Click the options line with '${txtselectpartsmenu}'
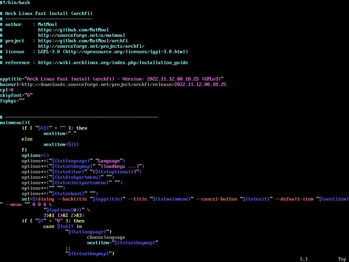 [x=72, y=183]
